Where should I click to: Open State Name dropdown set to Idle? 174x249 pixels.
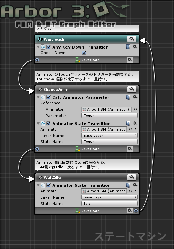pos(110,203)
